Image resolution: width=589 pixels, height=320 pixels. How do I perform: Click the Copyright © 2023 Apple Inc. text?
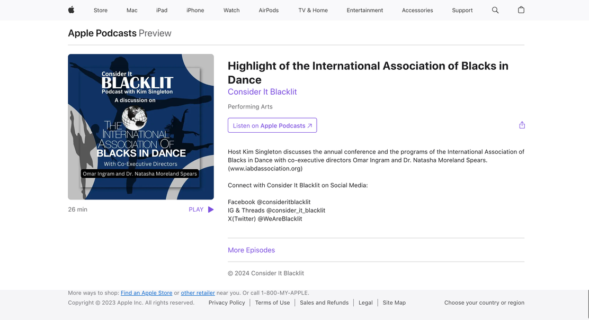[131, 303]
